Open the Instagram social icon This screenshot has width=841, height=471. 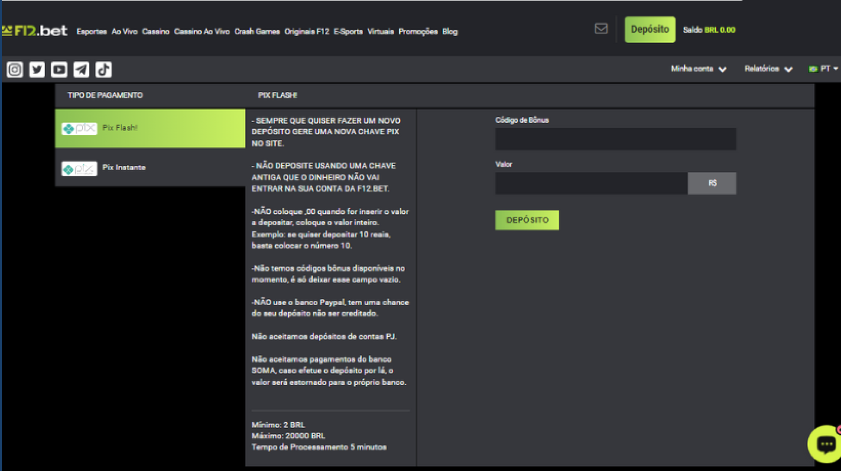point(15,70)
